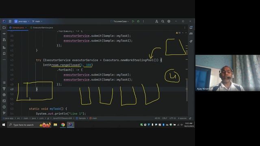
Task: Click newWorkStealingPool in the try statement
Action: (x=137, y=60)
